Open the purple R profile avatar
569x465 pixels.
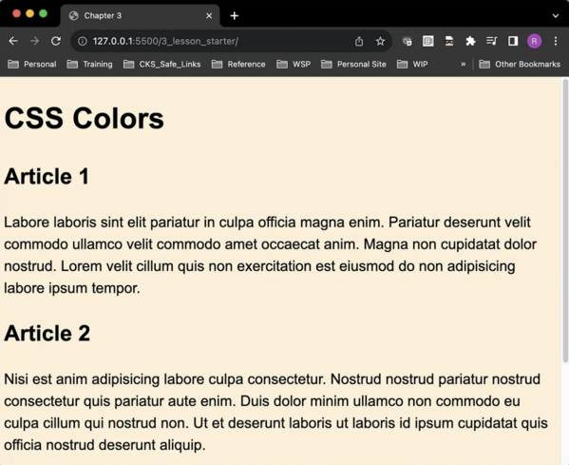coord(534,41)
